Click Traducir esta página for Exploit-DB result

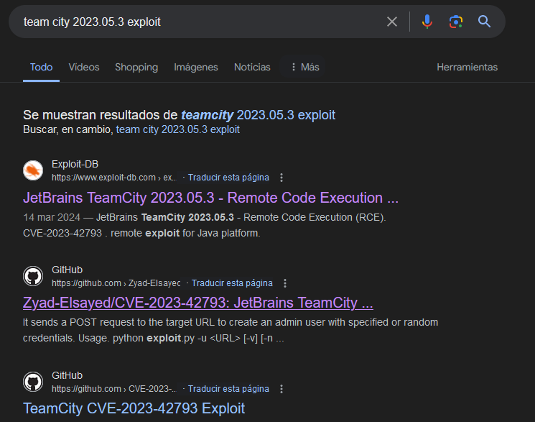[228, 178]
